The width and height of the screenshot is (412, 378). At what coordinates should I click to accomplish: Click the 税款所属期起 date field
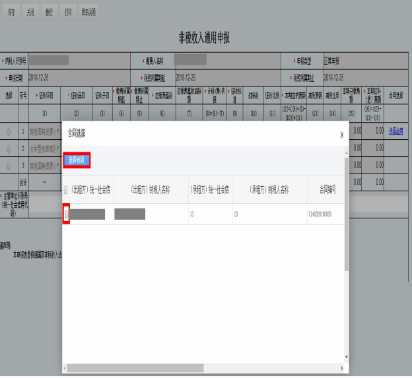[x=228, y=78]
